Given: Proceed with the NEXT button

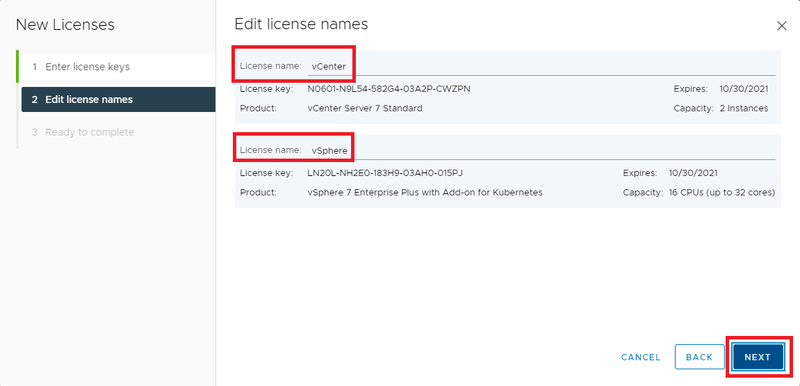Looking at the screenshot, I should 757,357.
